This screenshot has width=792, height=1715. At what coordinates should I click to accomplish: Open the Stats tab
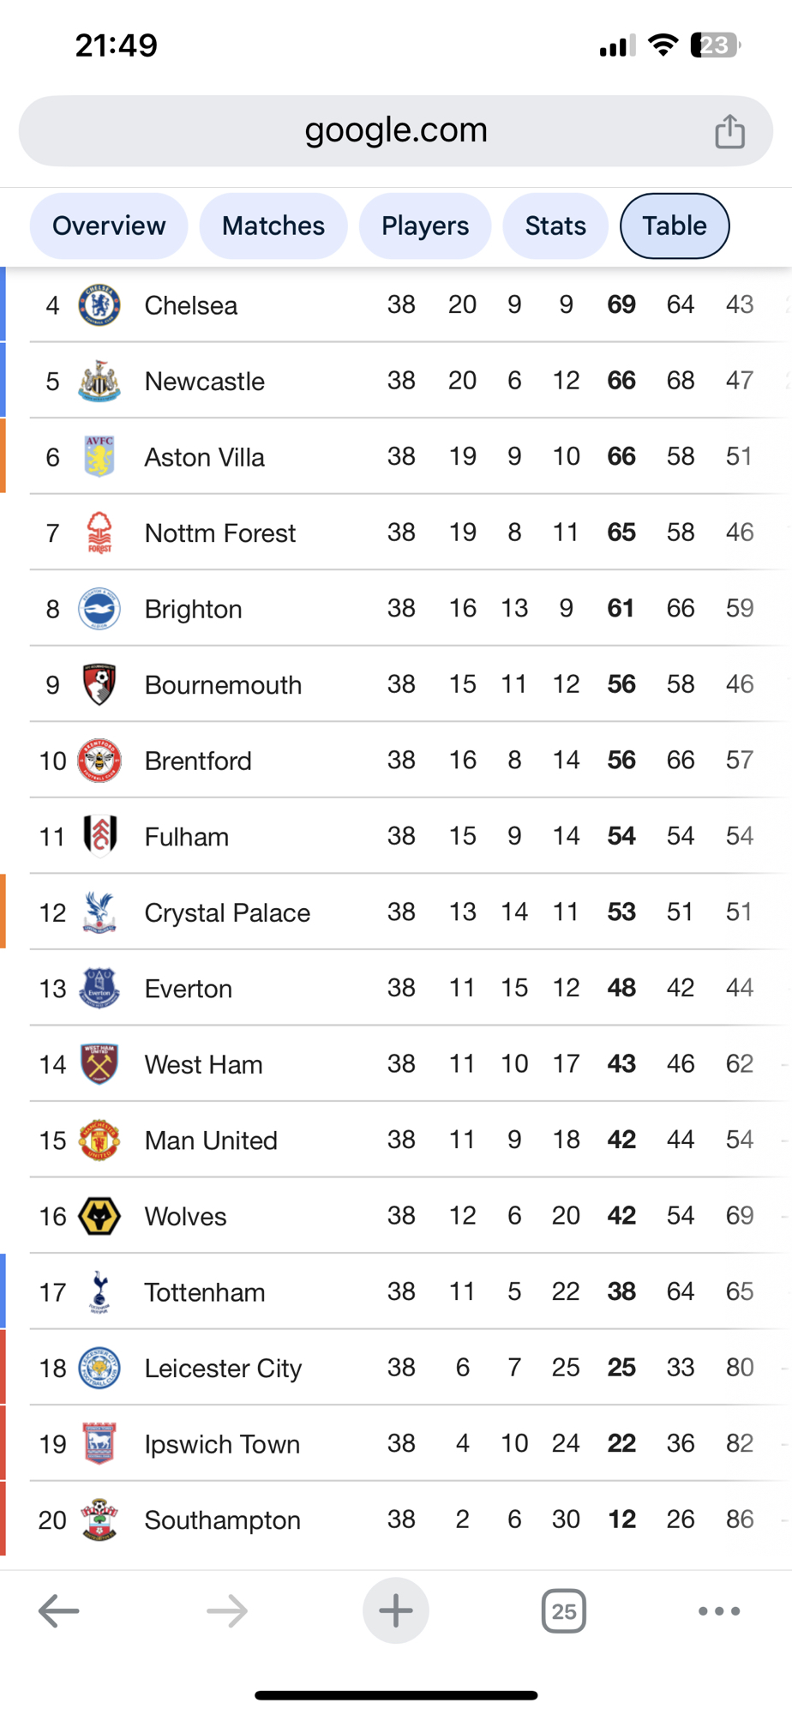555,226
